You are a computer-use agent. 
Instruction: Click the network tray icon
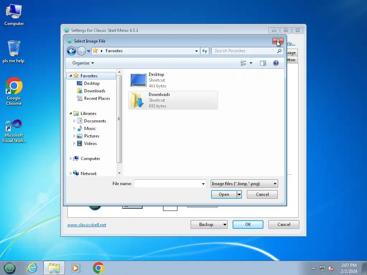(322, 268)
